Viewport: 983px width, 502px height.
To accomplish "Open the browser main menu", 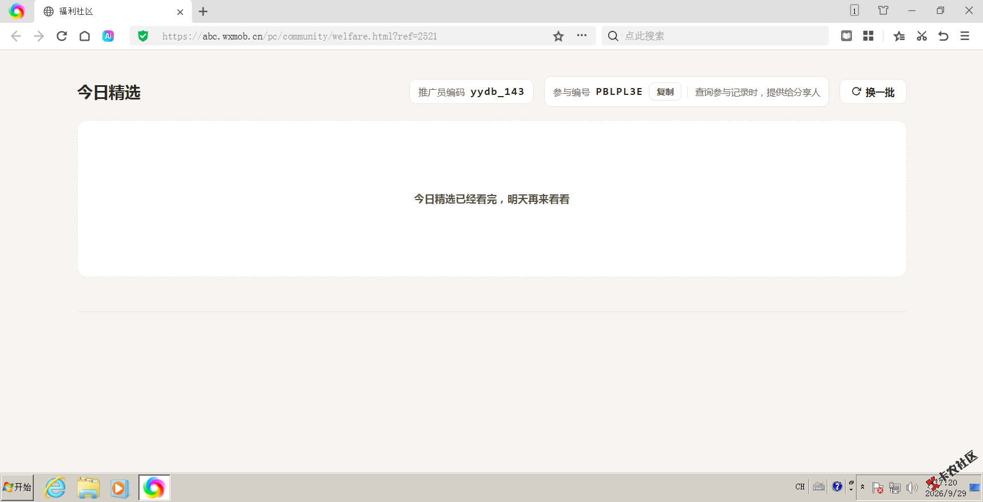I will [965, 36].
